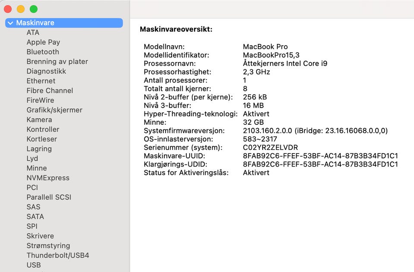The width and height of the screenshot is (414, 272).
Task: Select NVMExpress entry
Action: pyautogui.click(x=48, y=178)
